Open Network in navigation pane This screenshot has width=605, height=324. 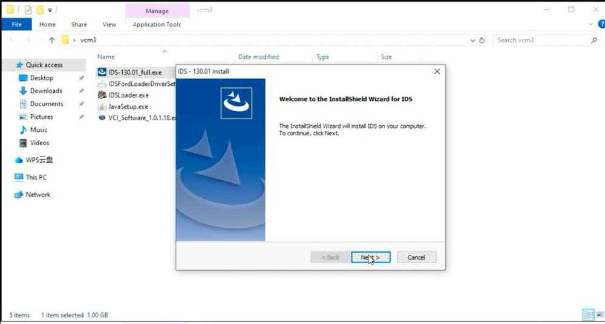click(38, 195)
